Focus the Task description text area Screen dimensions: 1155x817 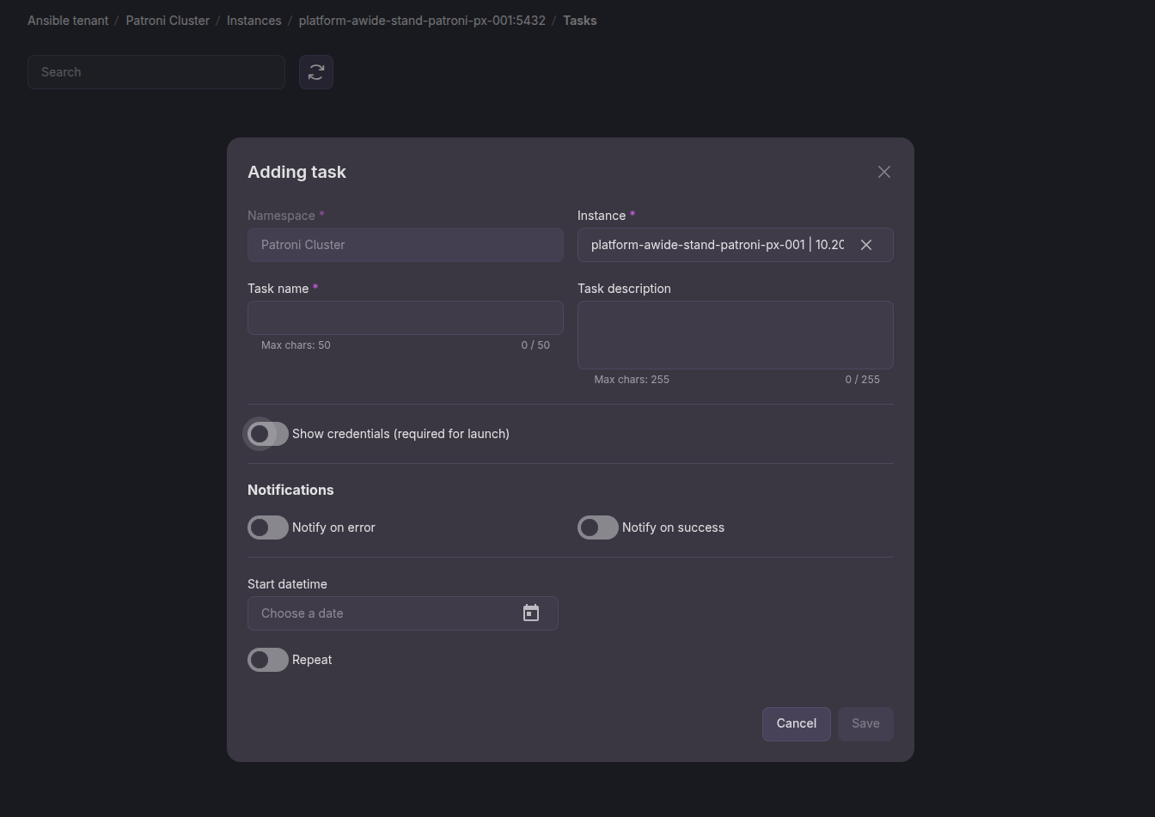[x=735, y=334]
